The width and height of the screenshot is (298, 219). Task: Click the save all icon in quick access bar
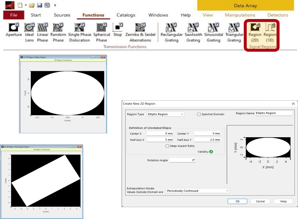47,5
